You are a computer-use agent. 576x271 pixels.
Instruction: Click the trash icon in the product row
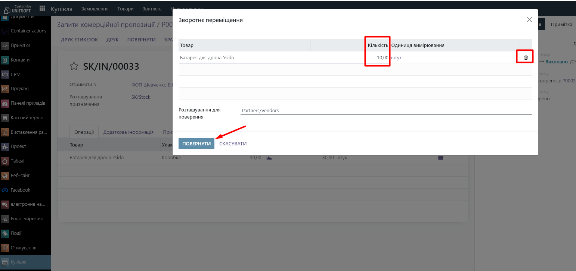526,57
